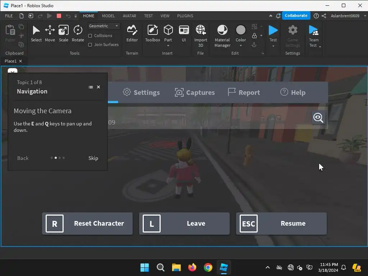Open tutorial topic list icon
This screenshot has height=276, width=368.
click(91, 87)
